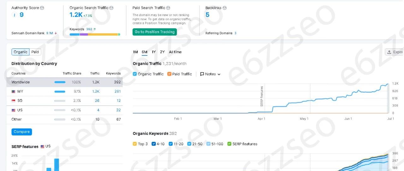Screen dimensions: 404x171
Task: Click the Organic Search Traffic info icon
Action: click(111, 8)
